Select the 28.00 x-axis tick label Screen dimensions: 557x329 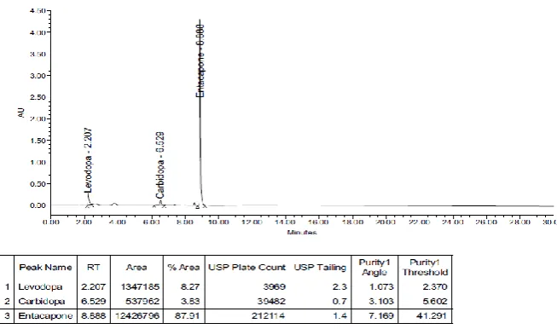pyautogui.click(x=519, y=222)
